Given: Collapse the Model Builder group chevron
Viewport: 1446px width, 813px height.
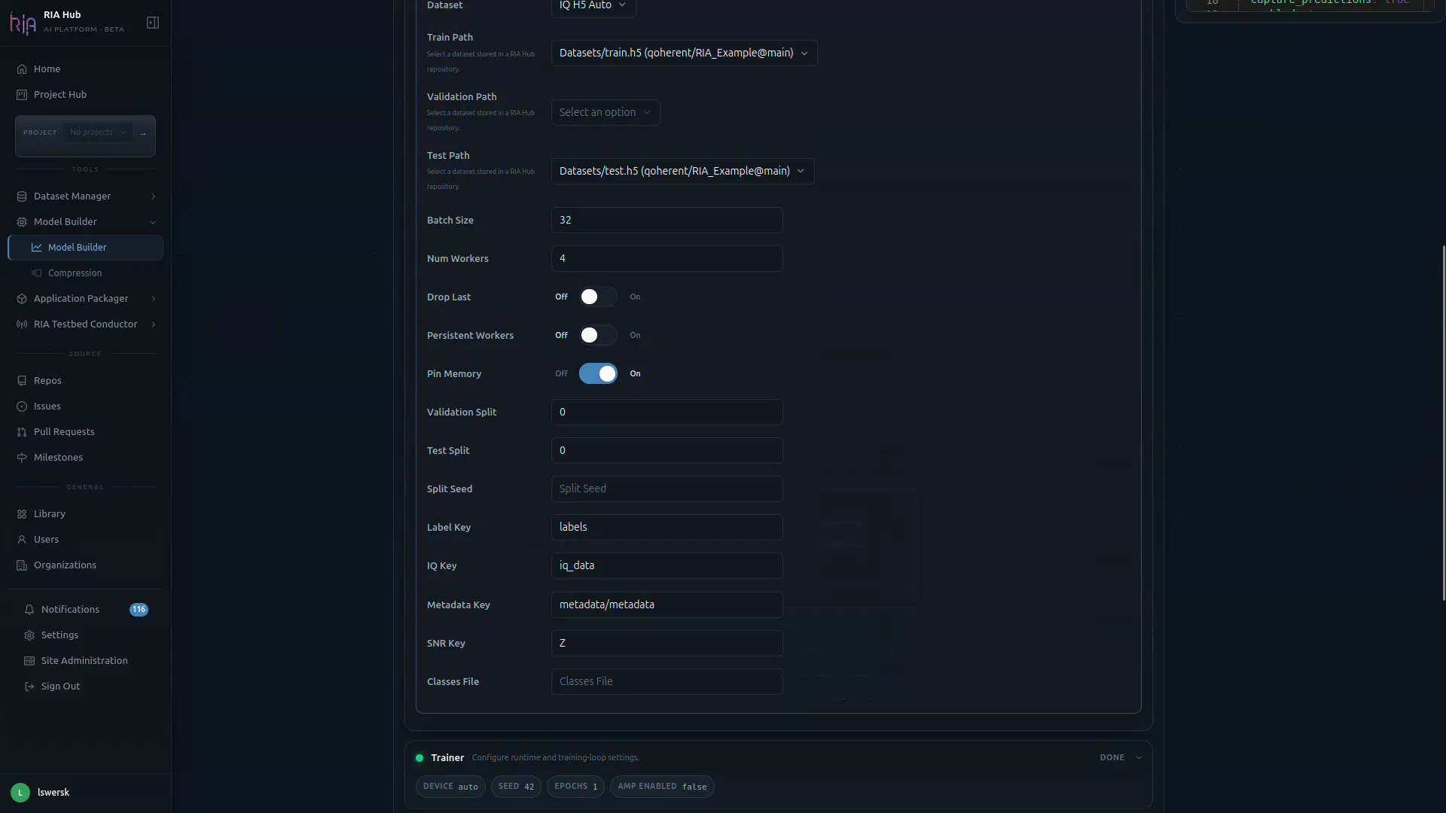Looking at the screenshot, I should coord(154,222).
